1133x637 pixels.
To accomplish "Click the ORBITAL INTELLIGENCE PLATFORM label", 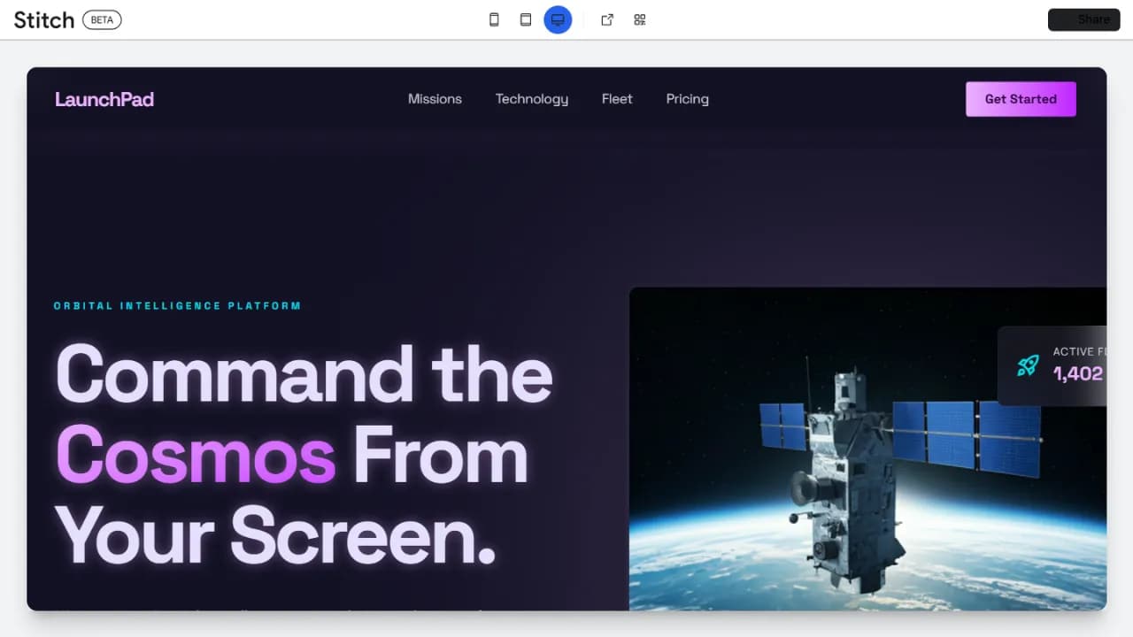I will 177,305.
